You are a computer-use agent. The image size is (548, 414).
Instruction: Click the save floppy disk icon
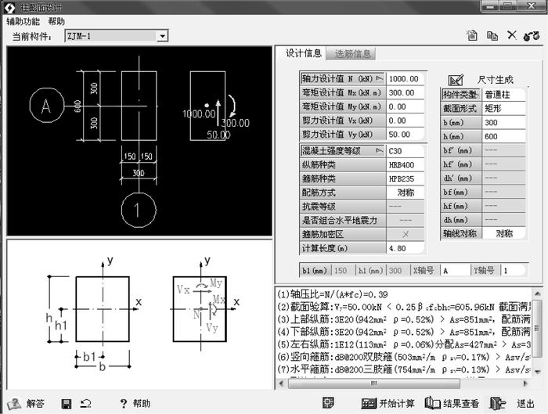click(67, 403)
